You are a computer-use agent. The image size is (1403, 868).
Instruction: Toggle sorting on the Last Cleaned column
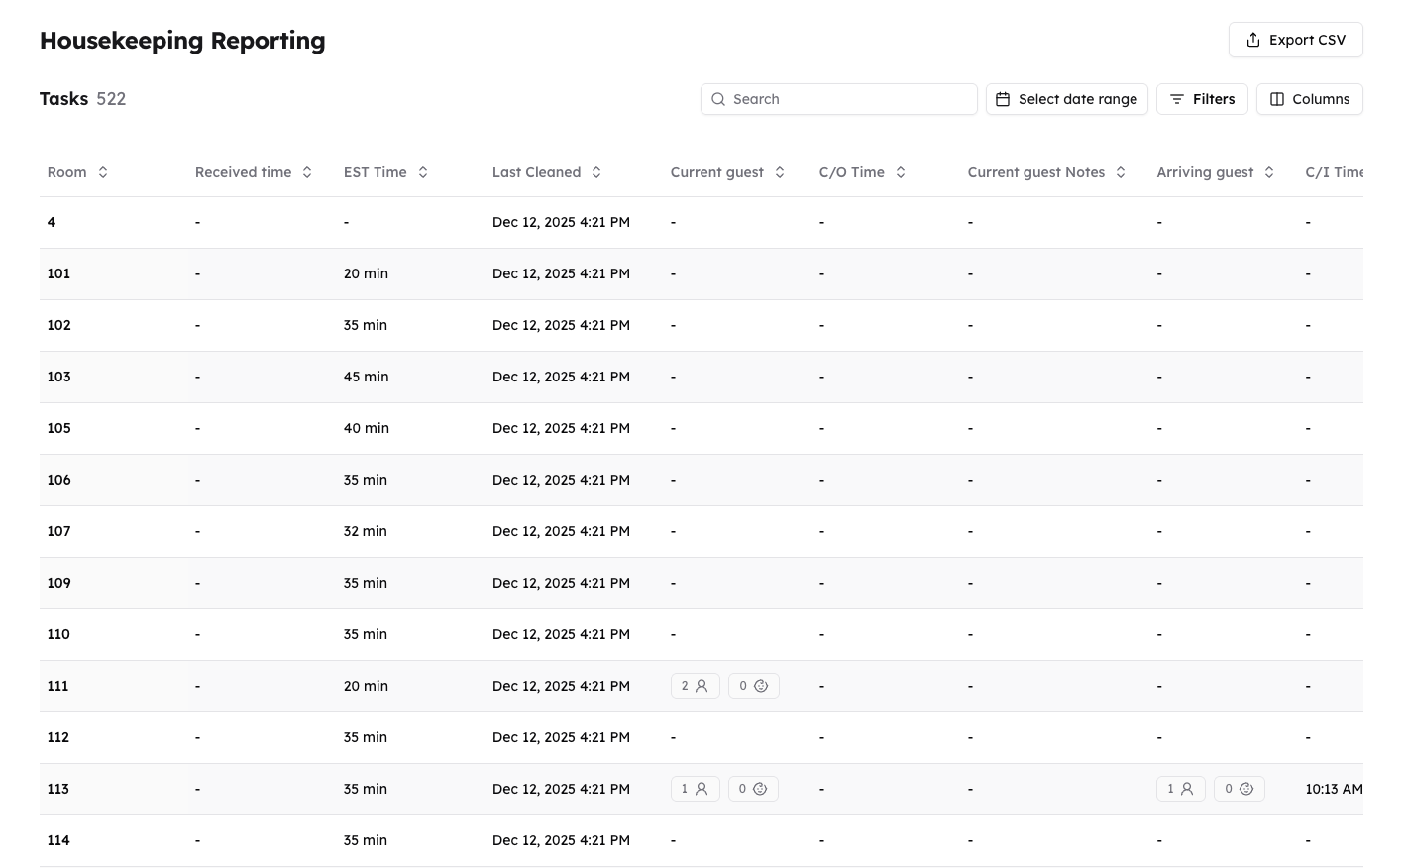(x=595, y=171)
